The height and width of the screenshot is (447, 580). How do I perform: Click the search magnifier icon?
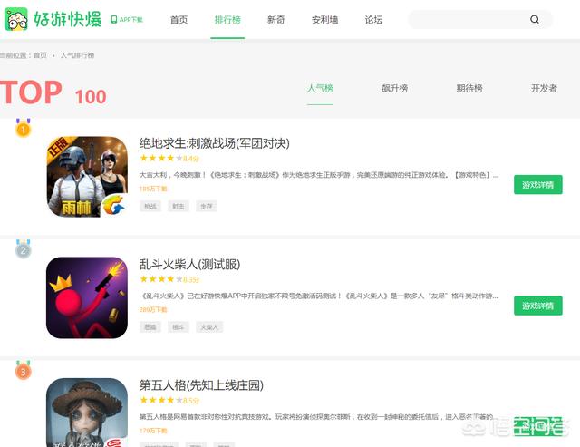pos(534,20)
